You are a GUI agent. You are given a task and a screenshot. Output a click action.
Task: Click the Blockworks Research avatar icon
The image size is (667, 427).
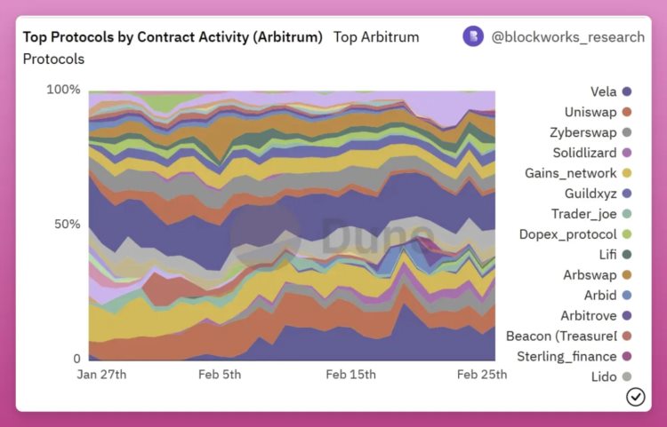click(x=473, y=36)
